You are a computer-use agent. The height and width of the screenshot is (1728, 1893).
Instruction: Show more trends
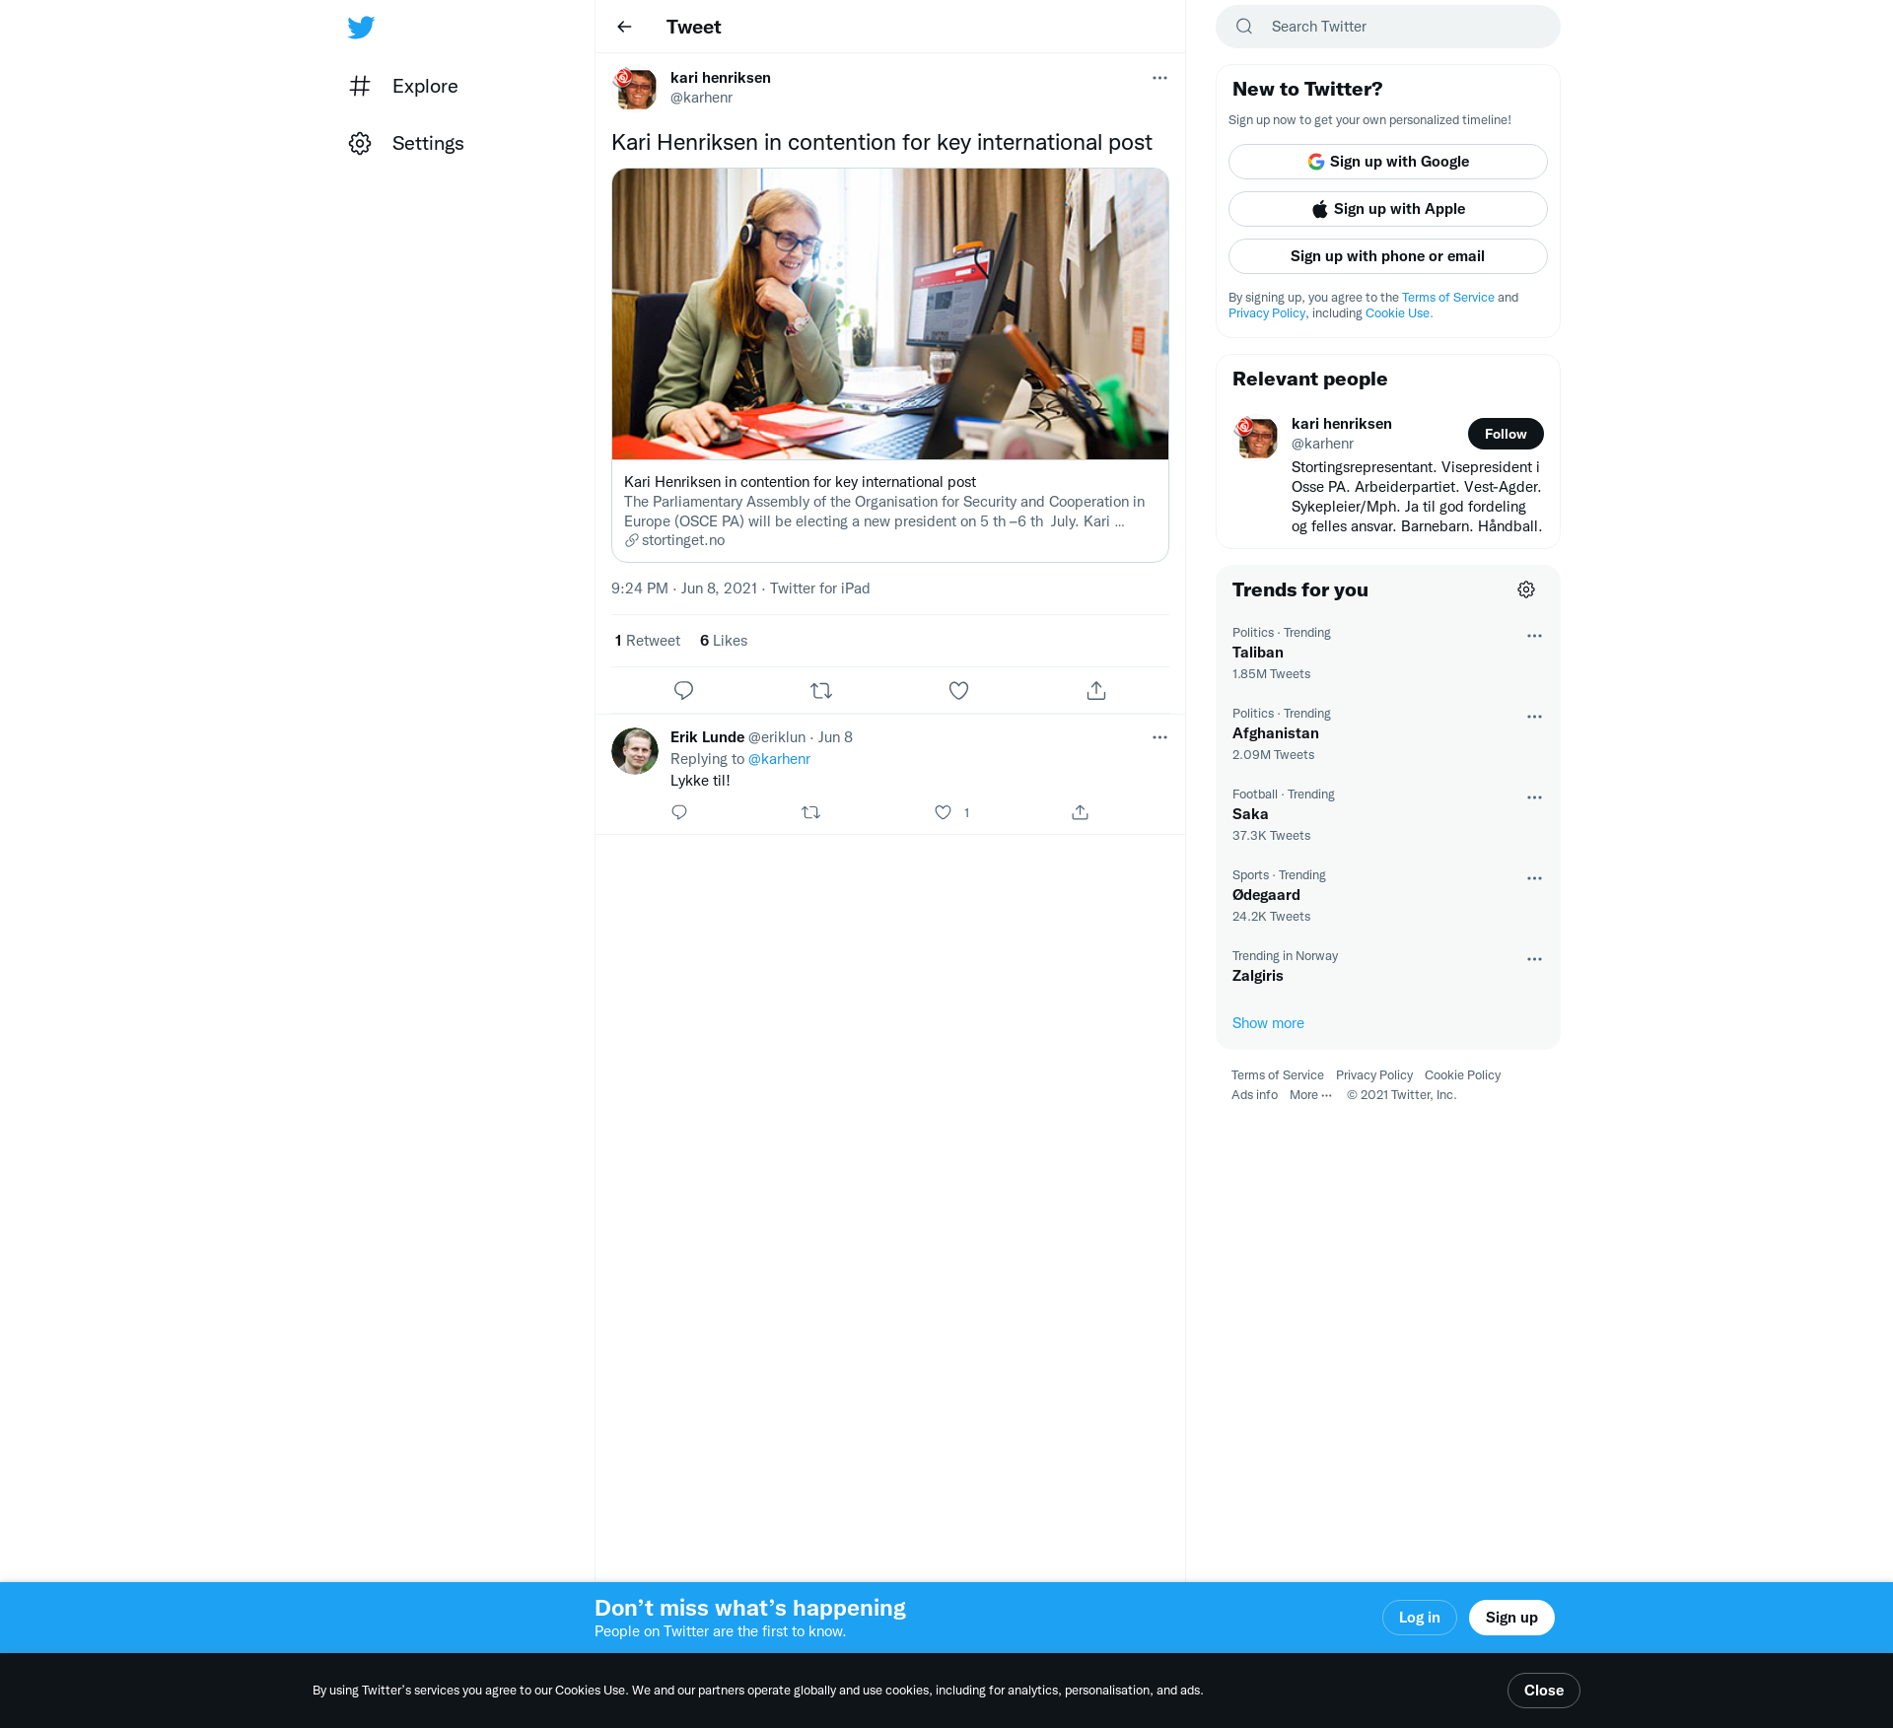[x=1268, y=1023]
